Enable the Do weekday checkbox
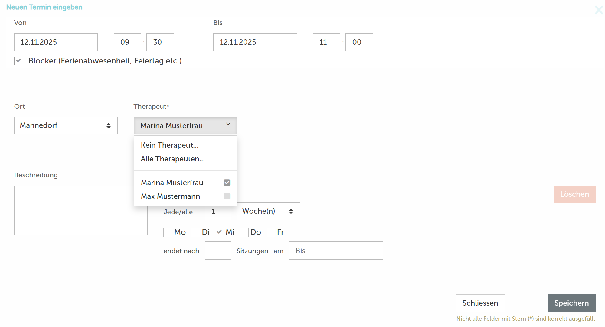Viewport: 605px width, 327px height. click(x=244, y=232)
